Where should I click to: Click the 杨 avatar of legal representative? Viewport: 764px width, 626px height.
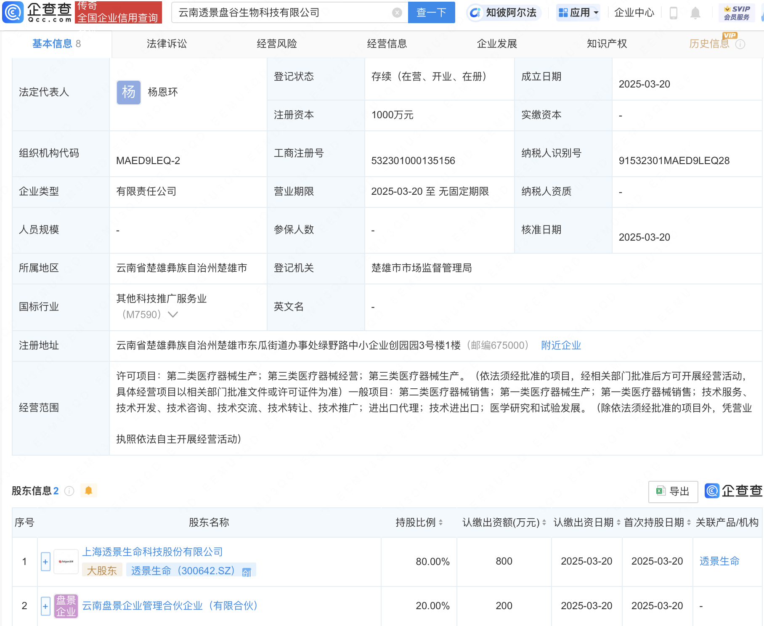pyautogui.click(x=129, y=92)
